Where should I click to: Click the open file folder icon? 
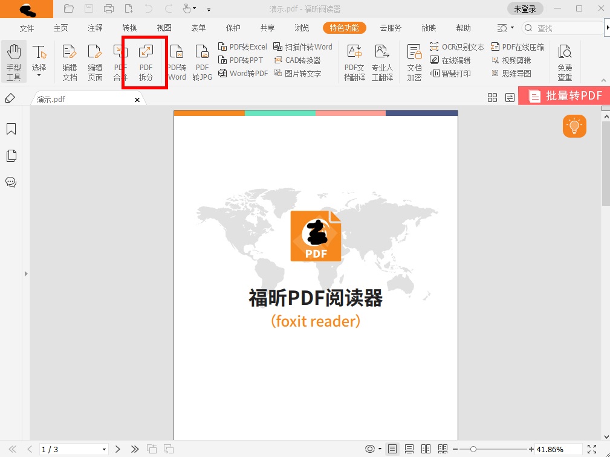pos(69,8)
